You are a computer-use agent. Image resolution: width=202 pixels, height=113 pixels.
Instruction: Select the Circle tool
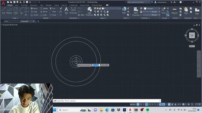click(15, 10)
